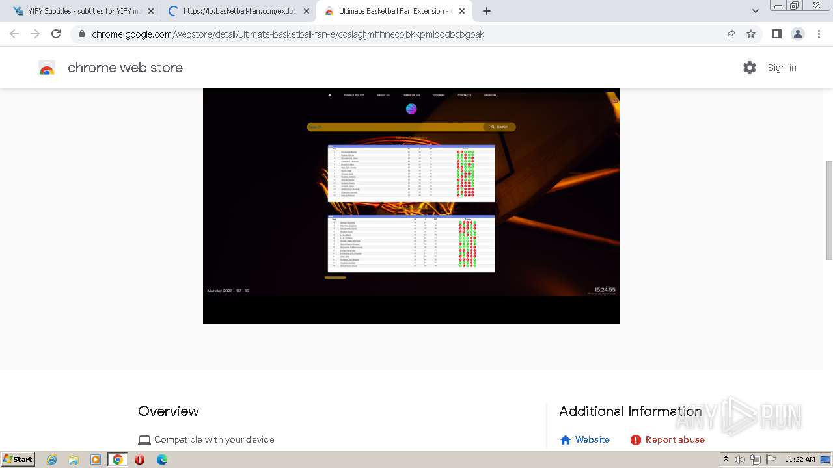This screenshot has height=468, width=833.
Task: Click the extension screenshot preview image
Action: point(411,206)
